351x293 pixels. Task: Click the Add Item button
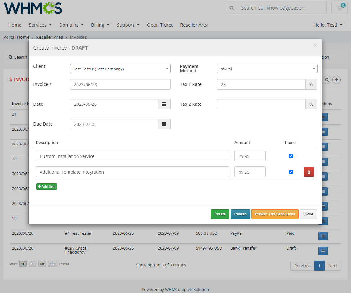(x=47, y=186)
